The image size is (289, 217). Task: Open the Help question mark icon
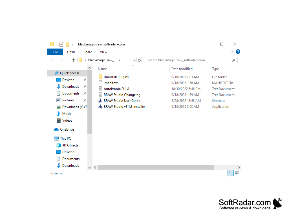pyautogui.click(x=238, y=52)
